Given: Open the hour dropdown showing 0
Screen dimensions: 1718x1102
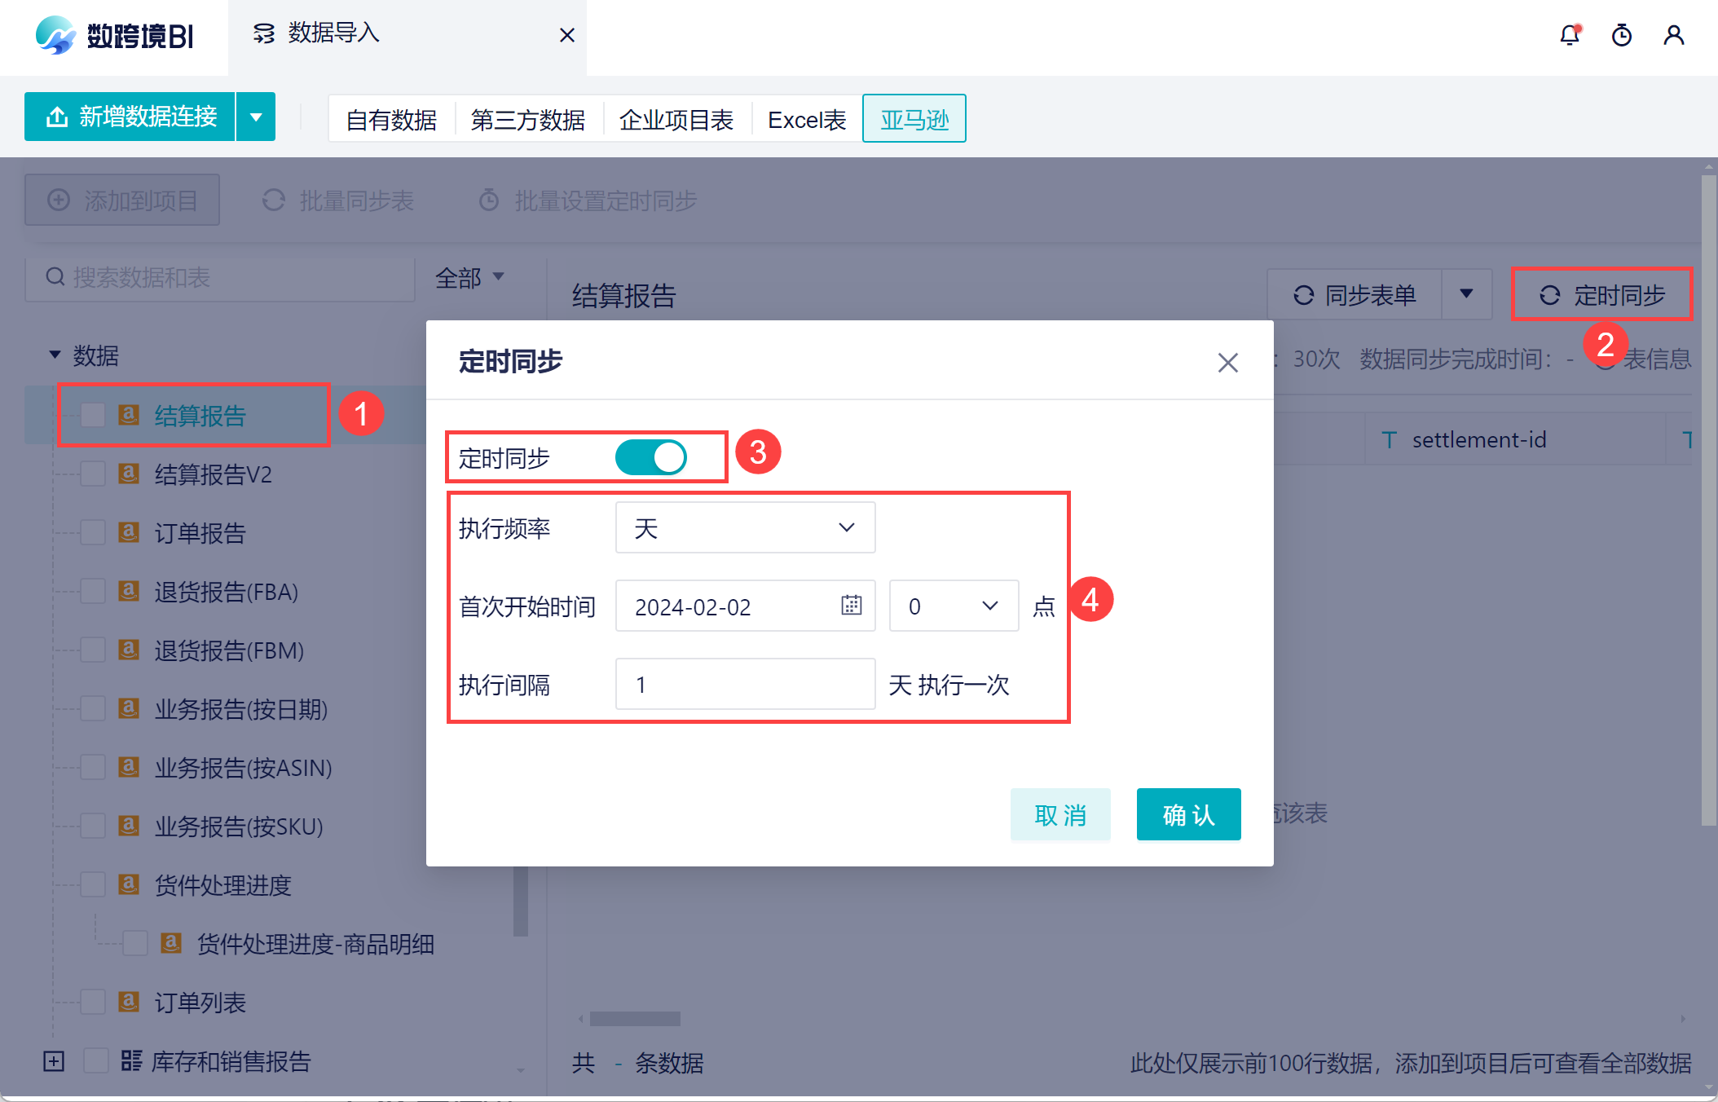Looking at the screenshot, I should (x=953, y=606).
